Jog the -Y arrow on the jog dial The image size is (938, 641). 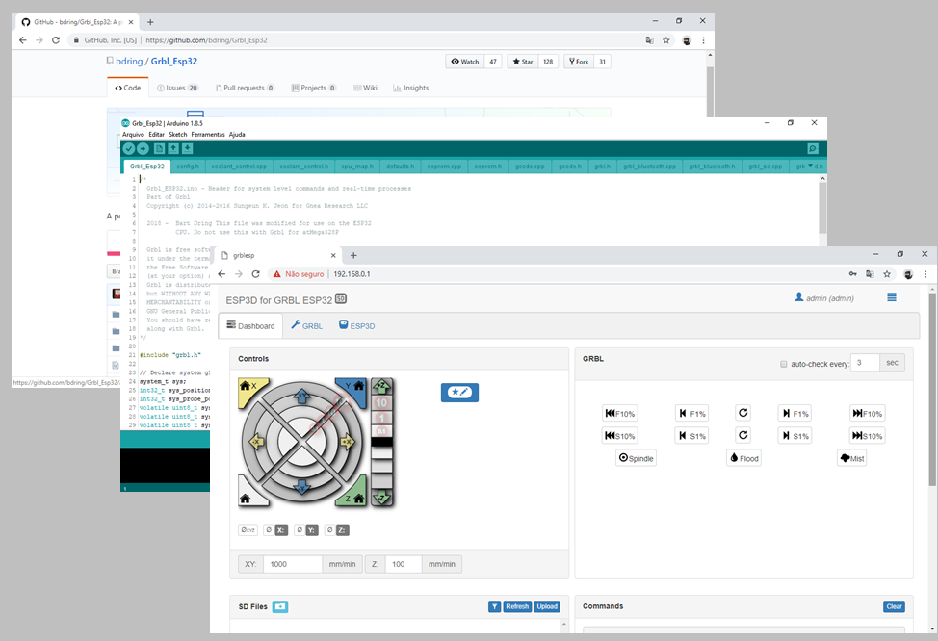(x=302, y=487)
